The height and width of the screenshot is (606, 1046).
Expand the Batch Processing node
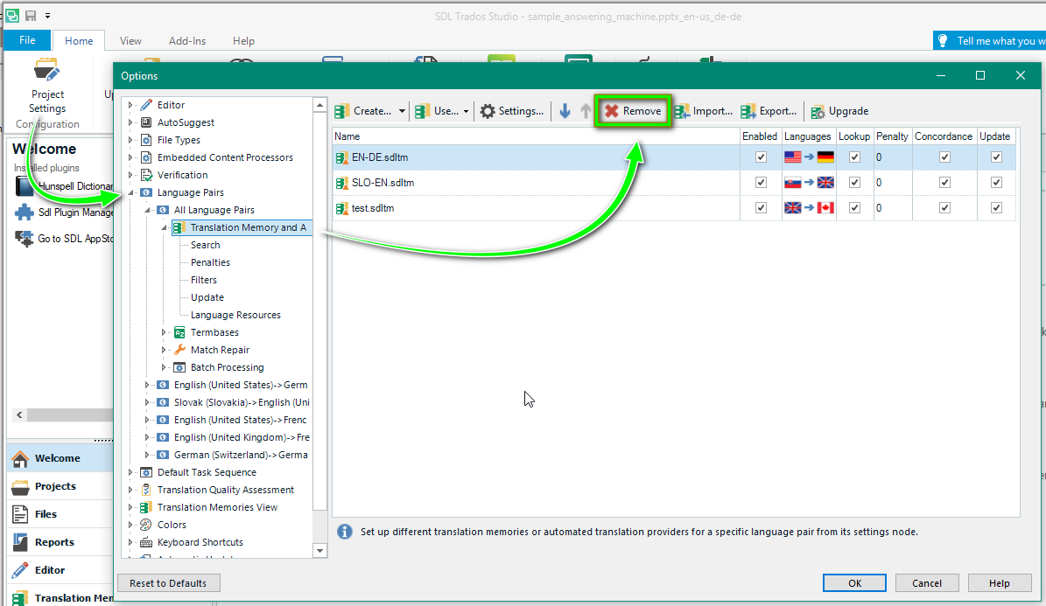[164, 367]
